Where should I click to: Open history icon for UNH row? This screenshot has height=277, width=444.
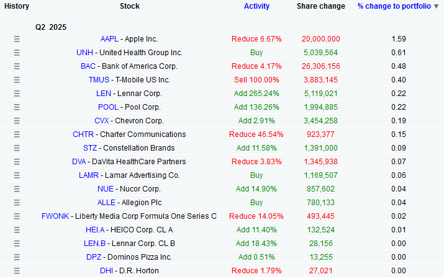(17, 53)
